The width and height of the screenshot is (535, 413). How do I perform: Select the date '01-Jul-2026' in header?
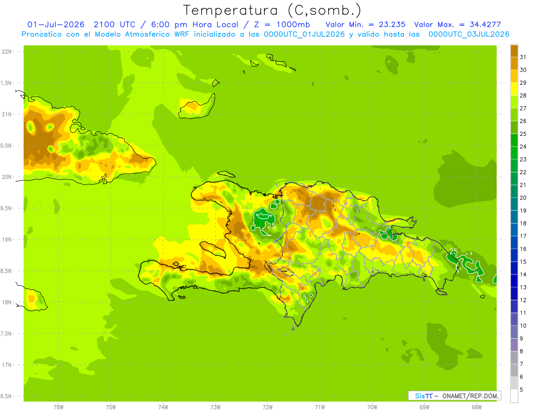coord(56,25)
